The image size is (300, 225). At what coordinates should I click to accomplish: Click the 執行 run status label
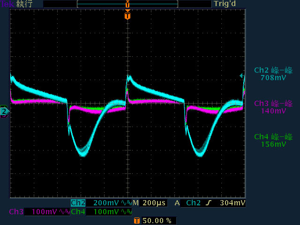pos(24,4)
